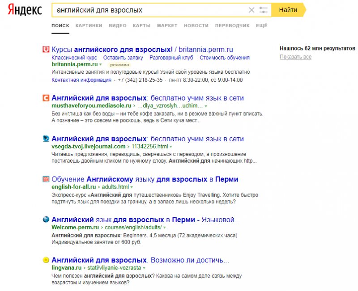
Task: Open the 11342256.html path link
Action: click(150, 147)
